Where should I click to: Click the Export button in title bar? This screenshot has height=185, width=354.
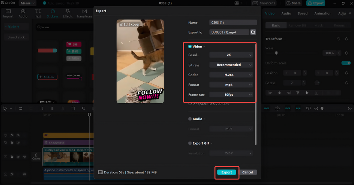click(x=316, y=3)
